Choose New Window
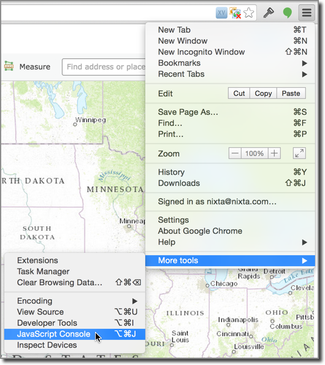 coord(230,41)
